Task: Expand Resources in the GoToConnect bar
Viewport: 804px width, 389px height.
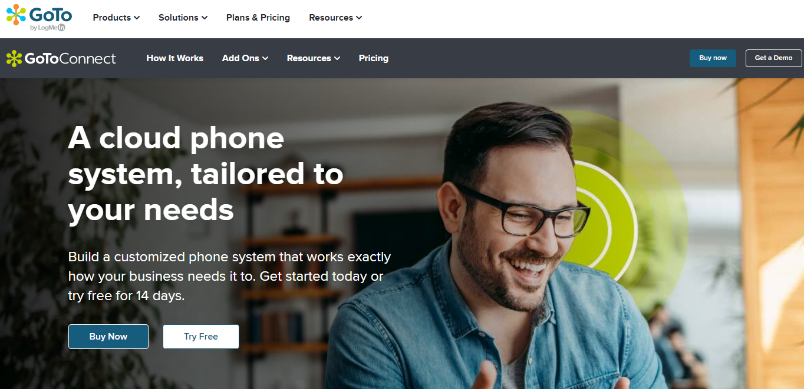Action: tap(314, 58)
